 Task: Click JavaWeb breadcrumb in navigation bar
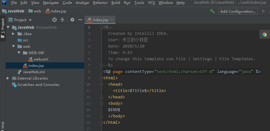tap(13, 11)
